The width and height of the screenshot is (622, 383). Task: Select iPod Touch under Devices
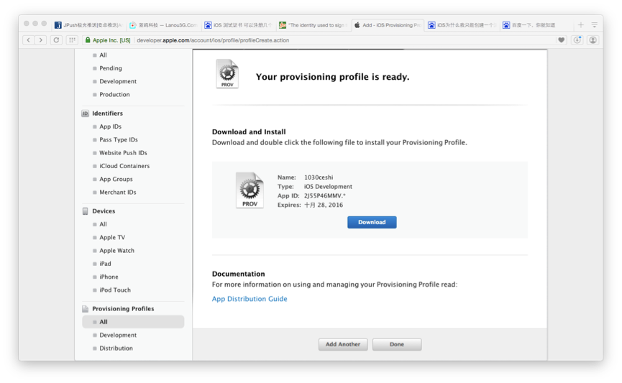(x=114, y=290)
